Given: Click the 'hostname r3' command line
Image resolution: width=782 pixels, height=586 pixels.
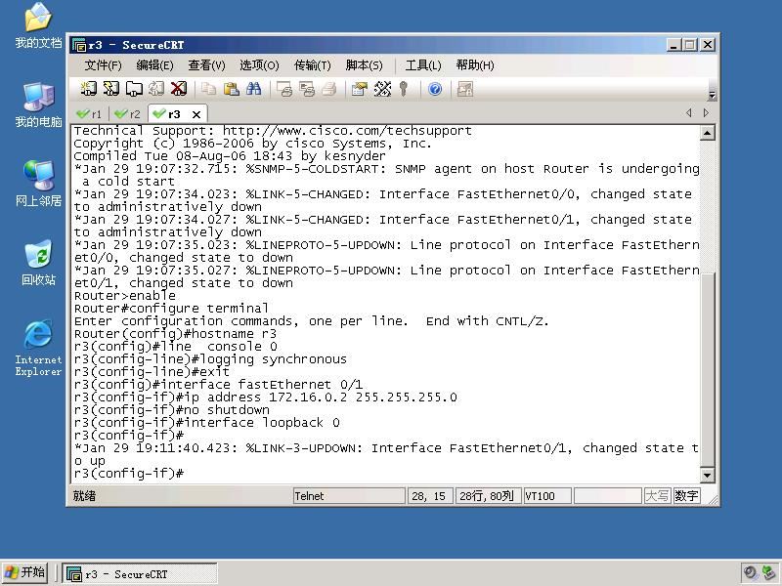Looking at the screenshot, I should 175,333.
